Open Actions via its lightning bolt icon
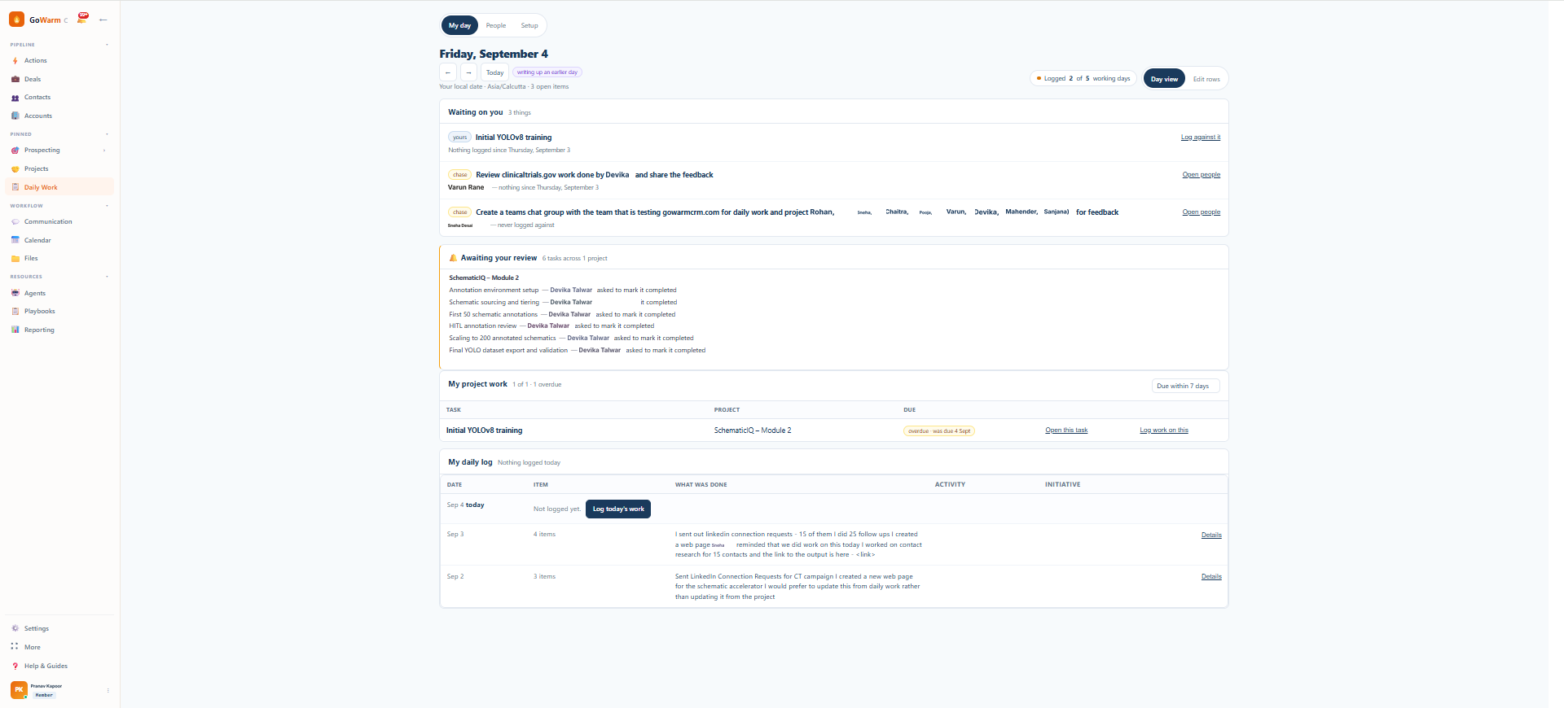The height and width of the screenshot is (708, 1564). [x=15, y=61]
